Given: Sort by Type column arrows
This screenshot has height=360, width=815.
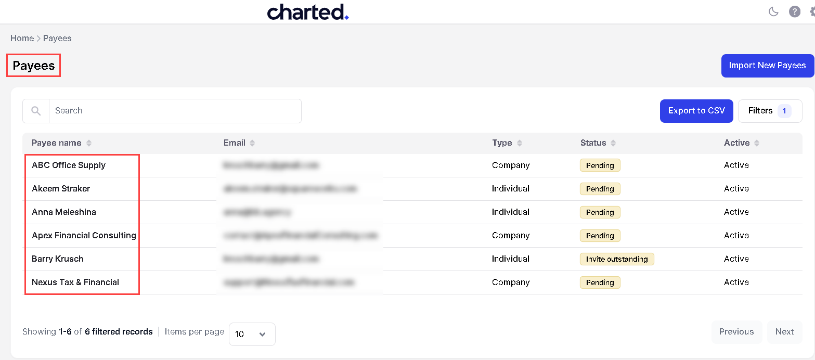Looking at the screenshot, I should point(519,143).
